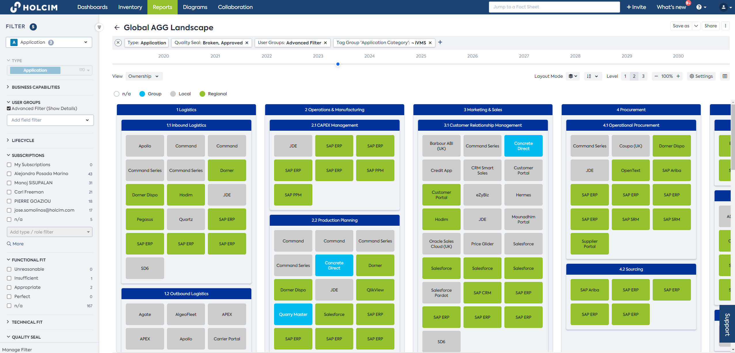
Task: Open the table view grid icon
Action: [725, 76]
